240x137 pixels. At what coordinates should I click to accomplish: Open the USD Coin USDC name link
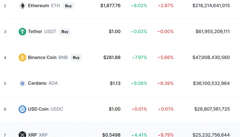click(46, 109)
